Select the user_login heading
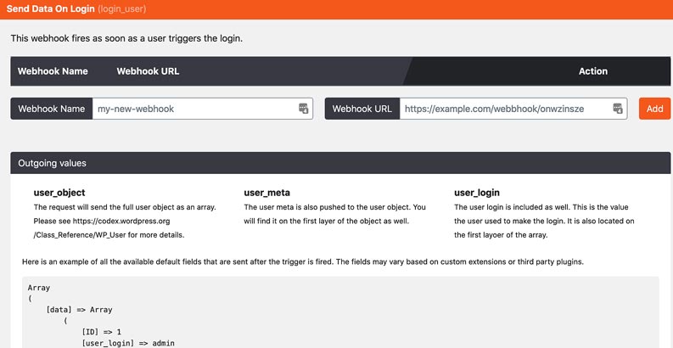 tap(479, 193)
